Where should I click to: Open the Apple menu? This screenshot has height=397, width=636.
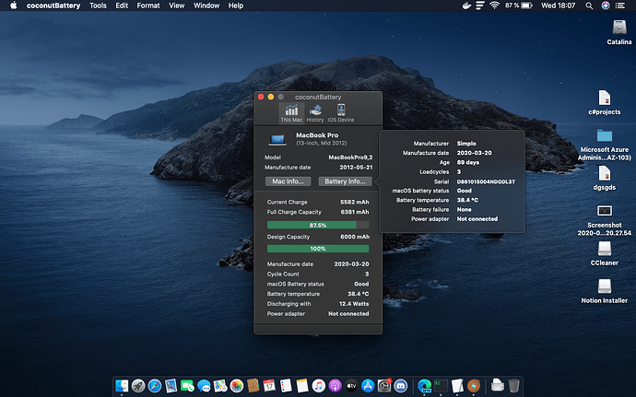point(14,6)
